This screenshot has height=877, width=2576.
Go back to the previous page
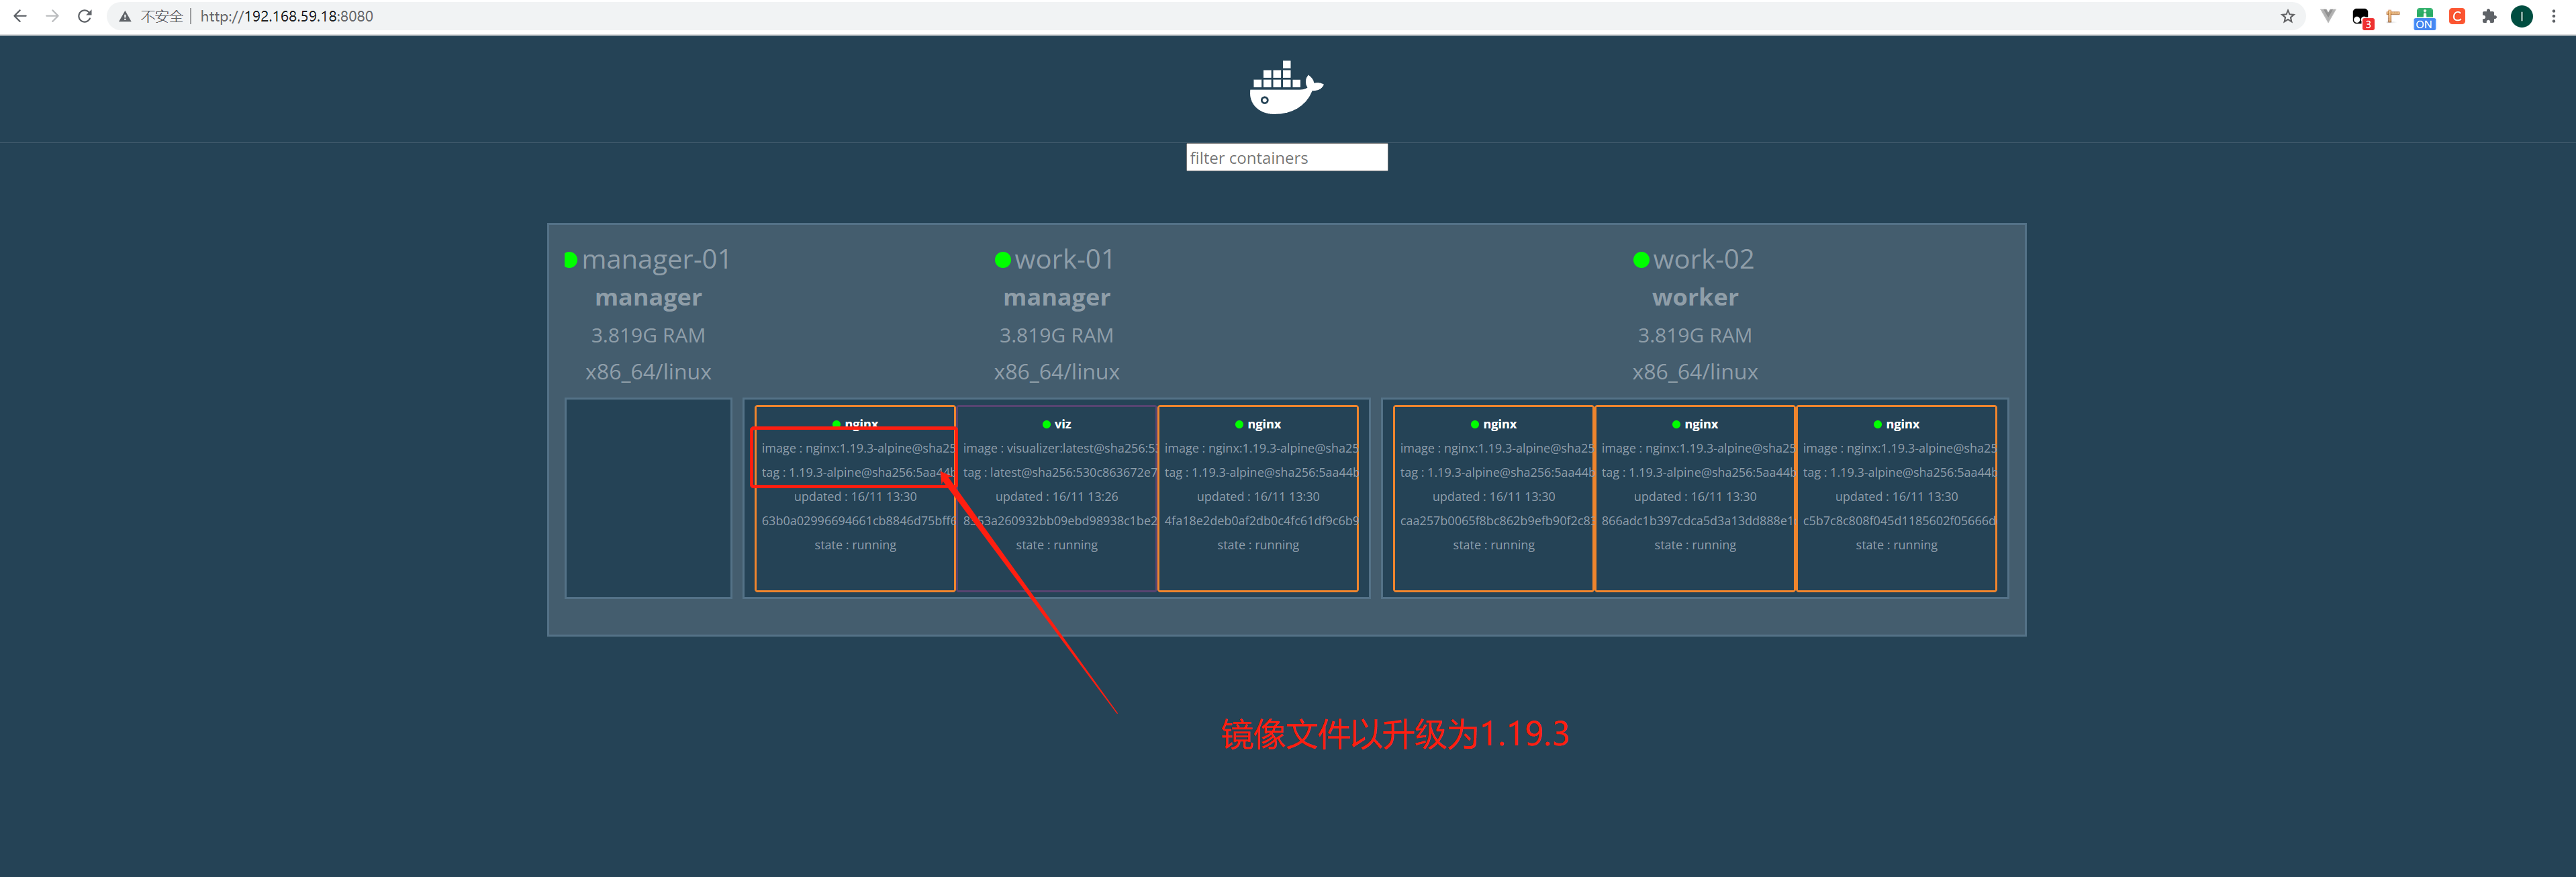[20, 16]
